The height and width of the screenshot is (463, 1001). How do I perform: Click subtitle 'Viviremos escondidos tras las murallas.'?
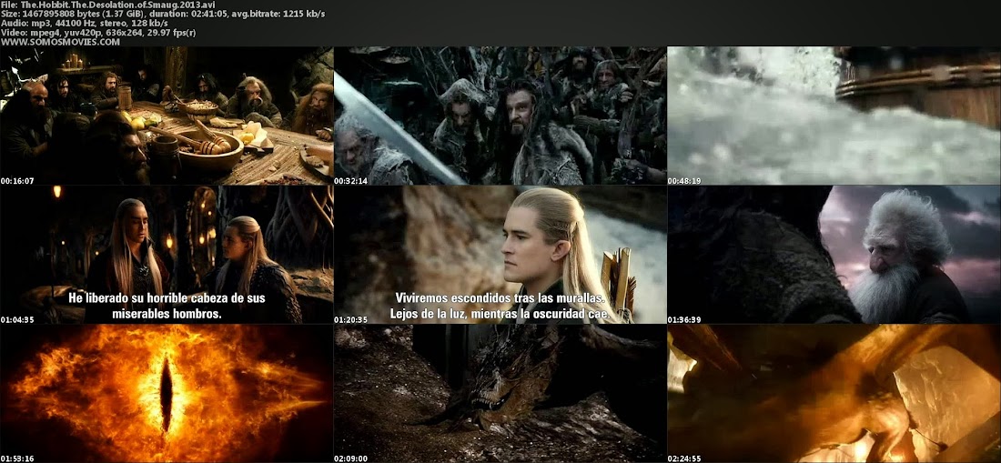500,297
